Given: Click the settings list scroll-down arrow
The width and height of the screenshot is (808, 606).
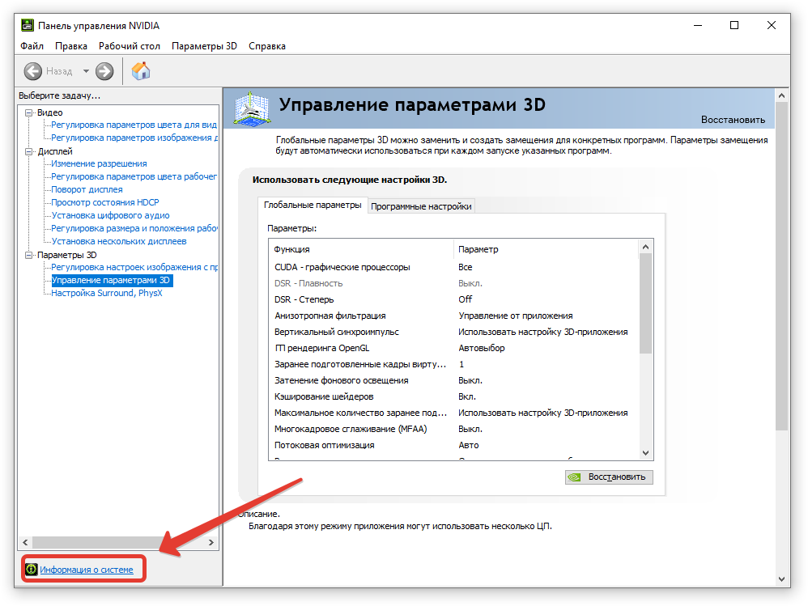Looking at the screenshot, I should point(646,453).
